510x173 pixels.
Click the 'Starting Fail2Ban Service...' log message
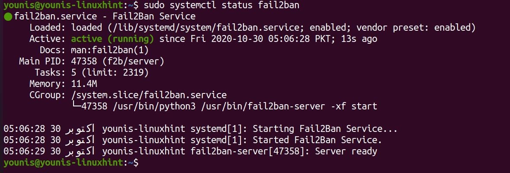click(325, 129)
